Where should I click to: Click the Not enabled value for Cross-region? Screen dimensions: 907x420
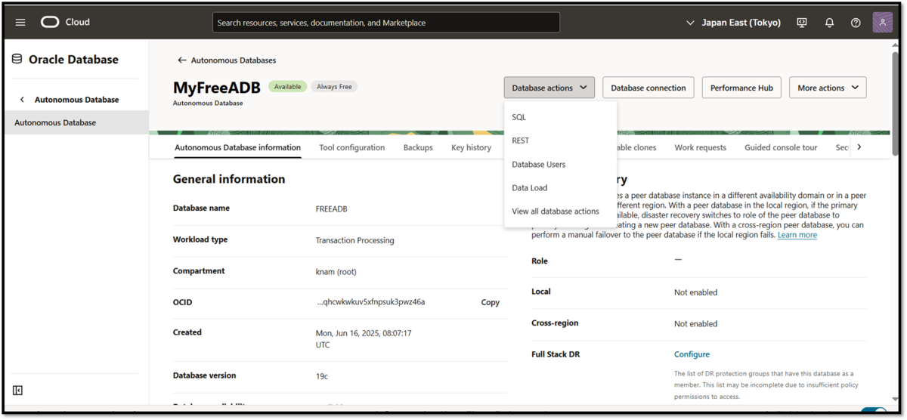pos(695,323)
